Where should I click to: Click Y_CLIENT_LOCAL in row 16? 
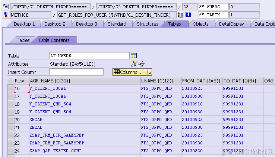pyautogui.click(x=48, y=88)
